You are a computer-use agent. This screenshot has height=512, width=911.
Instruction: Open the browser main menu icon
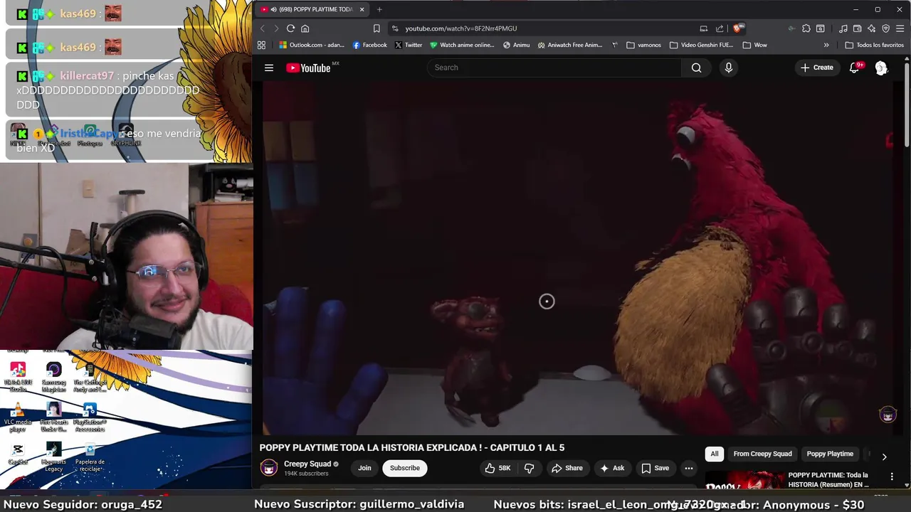click(900, 28)
